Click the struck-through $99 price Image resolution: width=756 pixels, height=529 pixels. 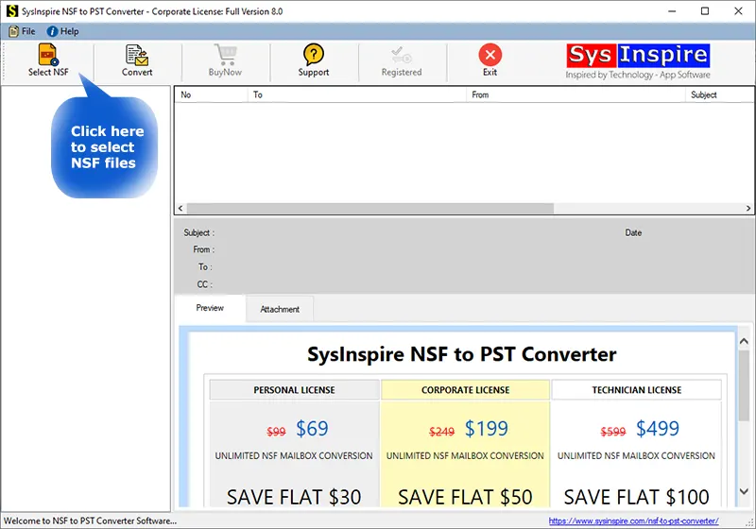click(x=276, y=432)
